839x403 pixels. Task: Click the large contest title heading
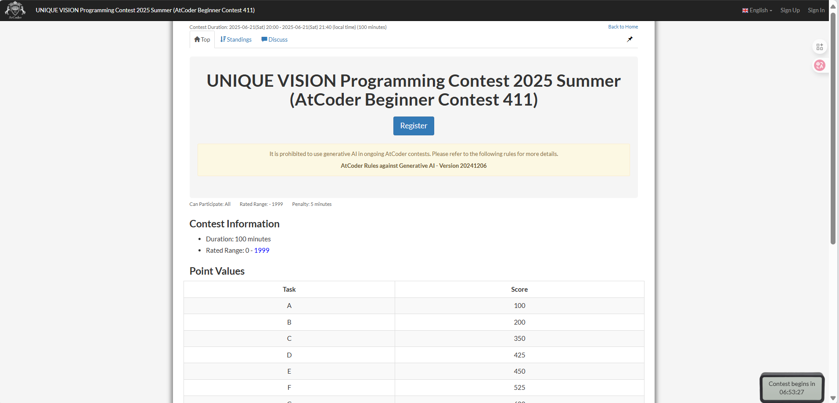pyautogui.click(x=414, y=90)
